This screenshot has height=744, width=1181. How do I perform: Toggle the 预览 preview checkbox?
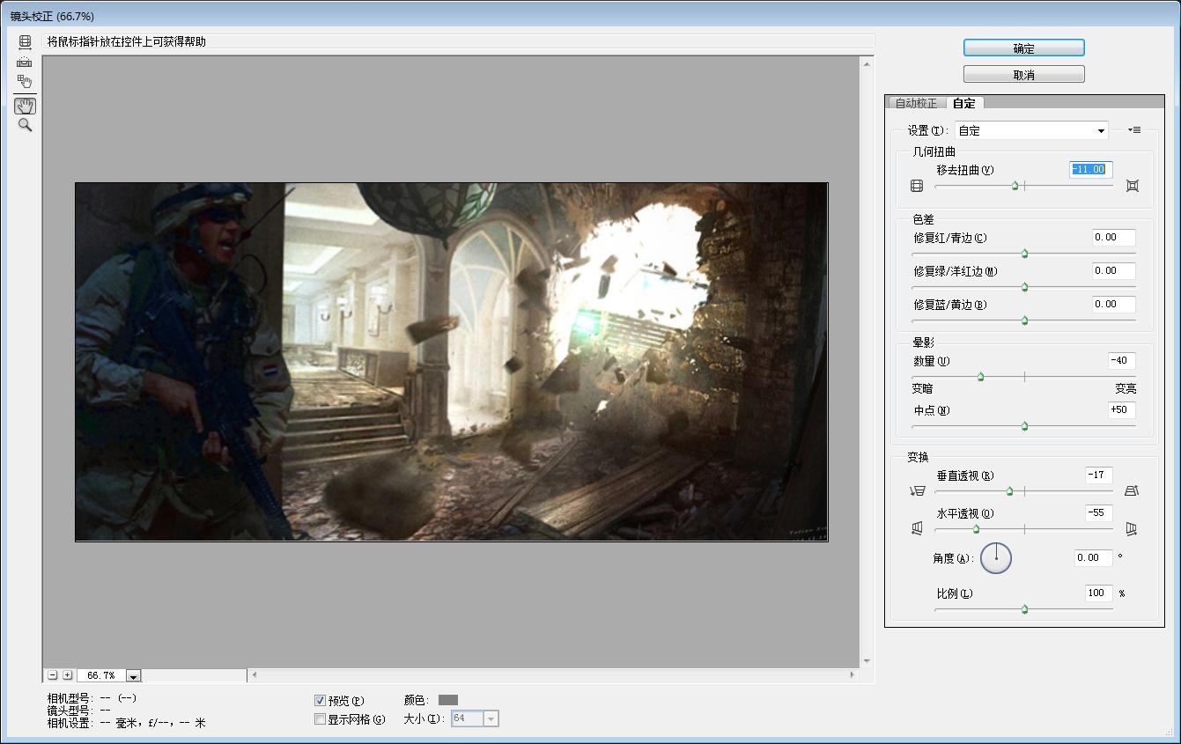point(320,701)
